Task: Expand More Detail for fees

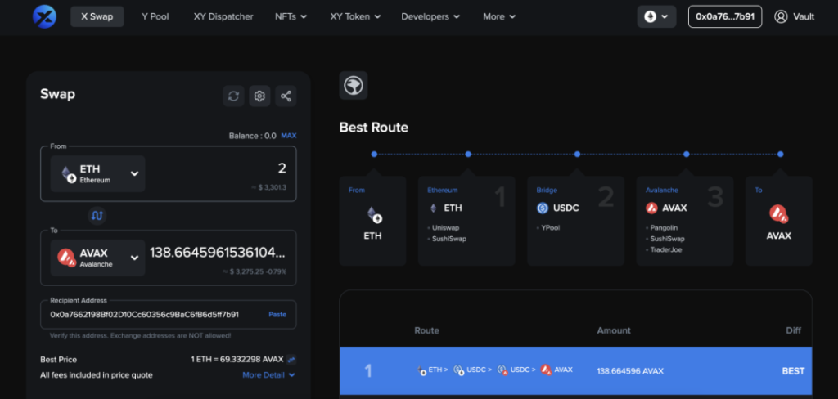Action: click(268, 375)
